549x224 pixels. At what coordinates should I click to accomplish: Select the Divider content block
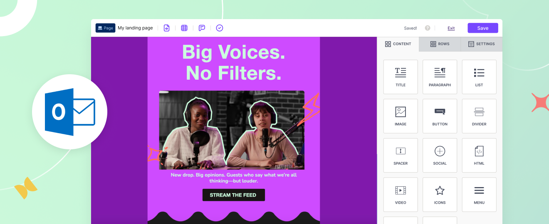(x=479, y=116)
